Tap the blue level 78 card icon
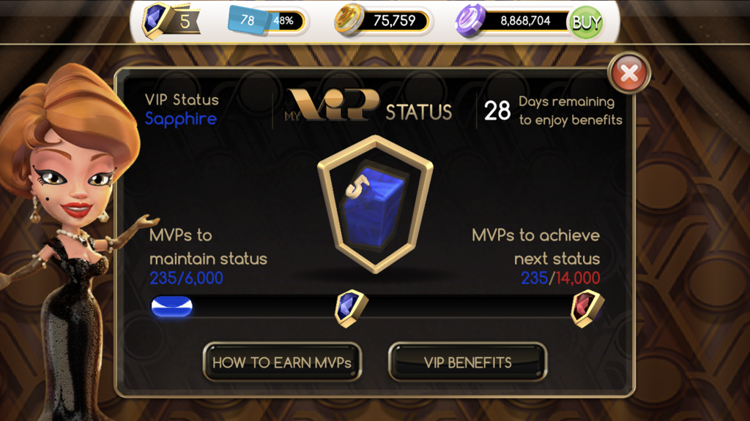The width and height of the screenshot is (750, 421). 248,20
